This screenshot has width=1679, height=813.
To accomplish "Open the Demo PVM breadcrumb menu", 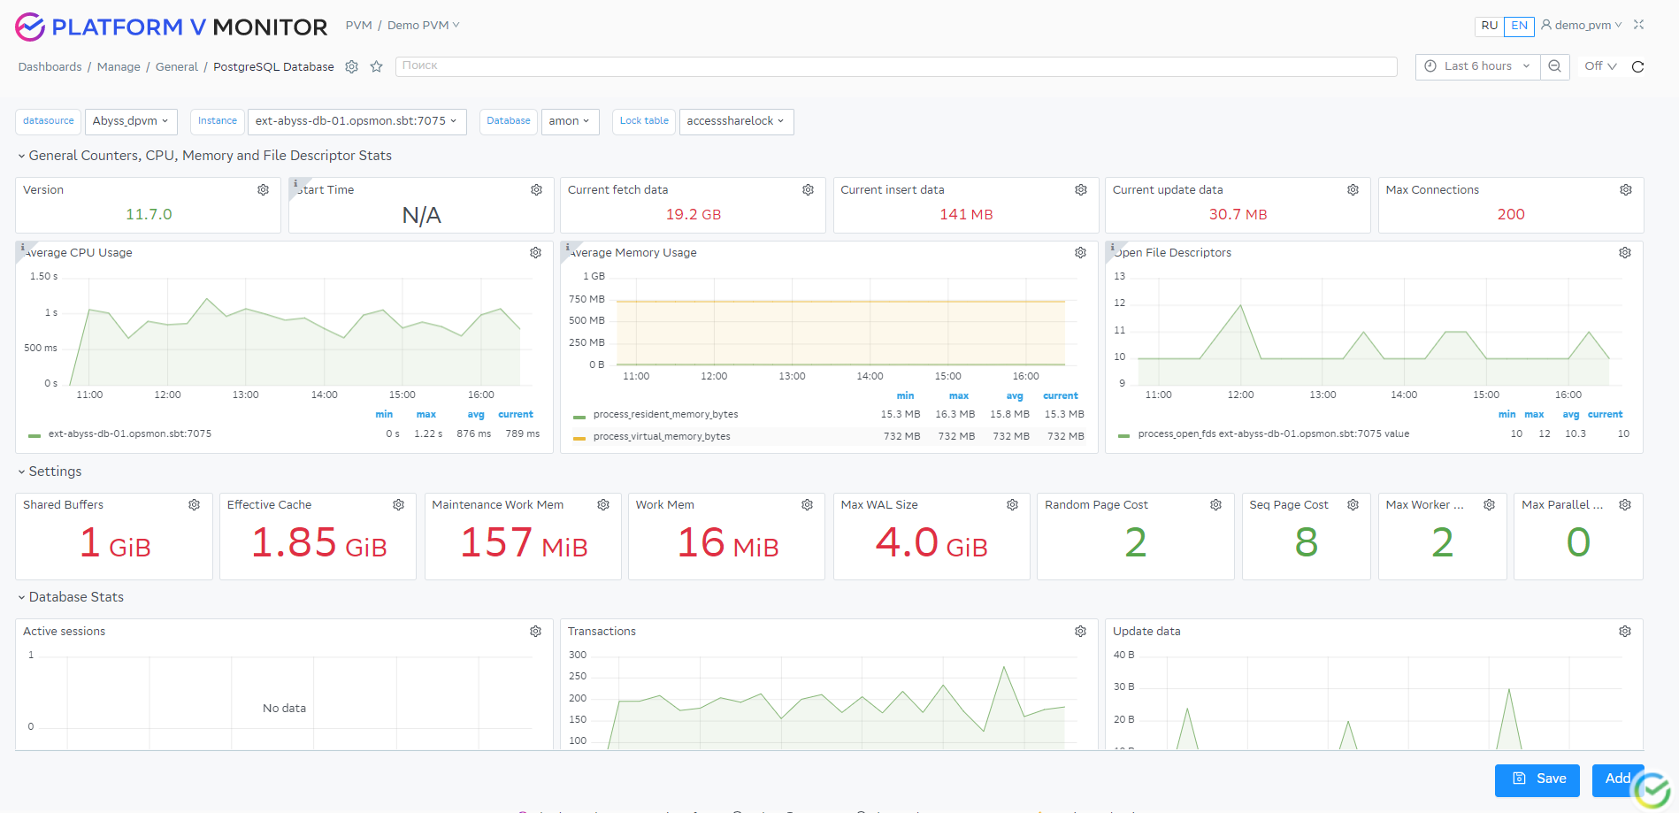I will click(x=422, y=25).
